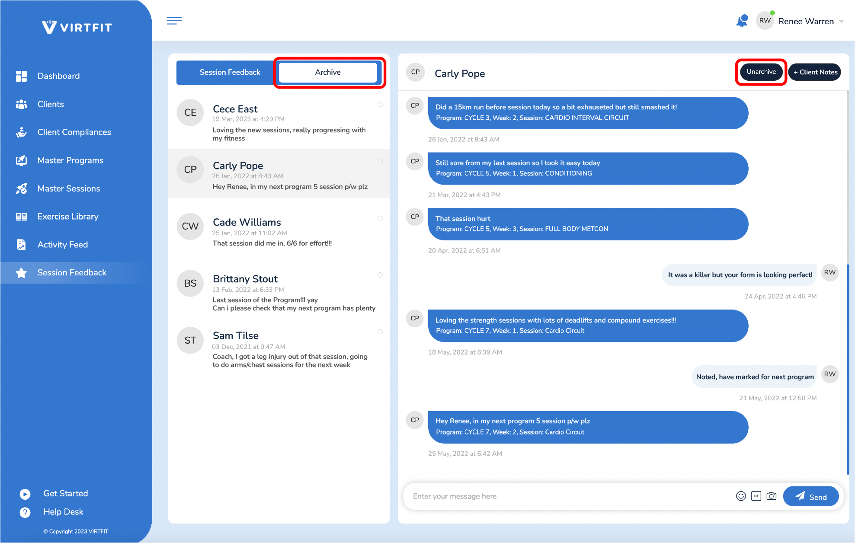Select the radio circle for Cade Williams
The image size is (855, 543).
coord(380,218)
